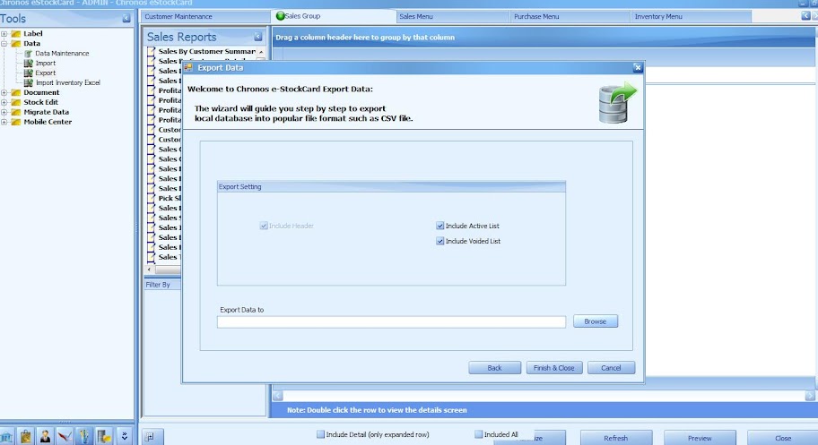The width and height of the screenshot is (818, 445).
Task: Click the Data Maintenance icon in tree
Action: pyautogui.click(x=28, y=53)
